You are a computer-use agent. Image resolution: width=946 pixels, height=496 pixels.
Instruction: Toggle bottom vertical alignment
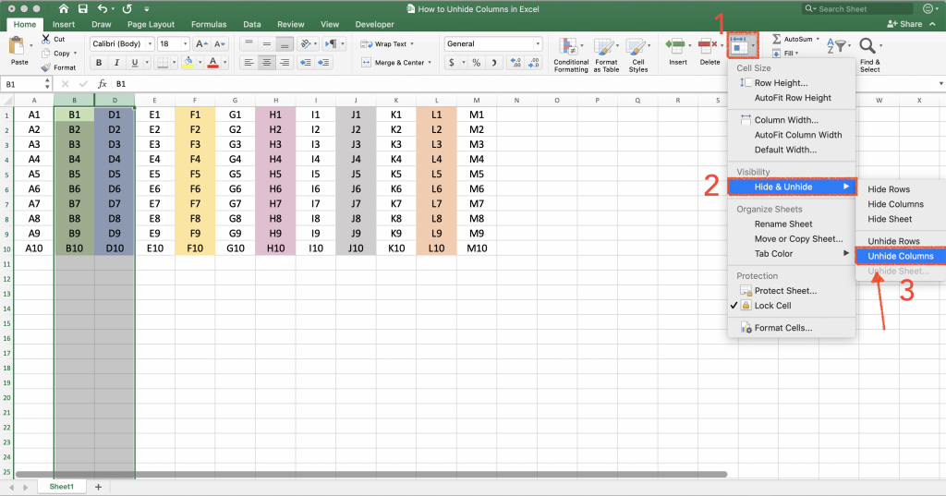[x=285, y=44]
